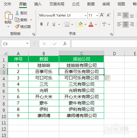Image resolution: width=137 pixels, height=138 pixels.
Task: Select cell containing 娃哈哈有限公司
Action: tap(82, 65)
